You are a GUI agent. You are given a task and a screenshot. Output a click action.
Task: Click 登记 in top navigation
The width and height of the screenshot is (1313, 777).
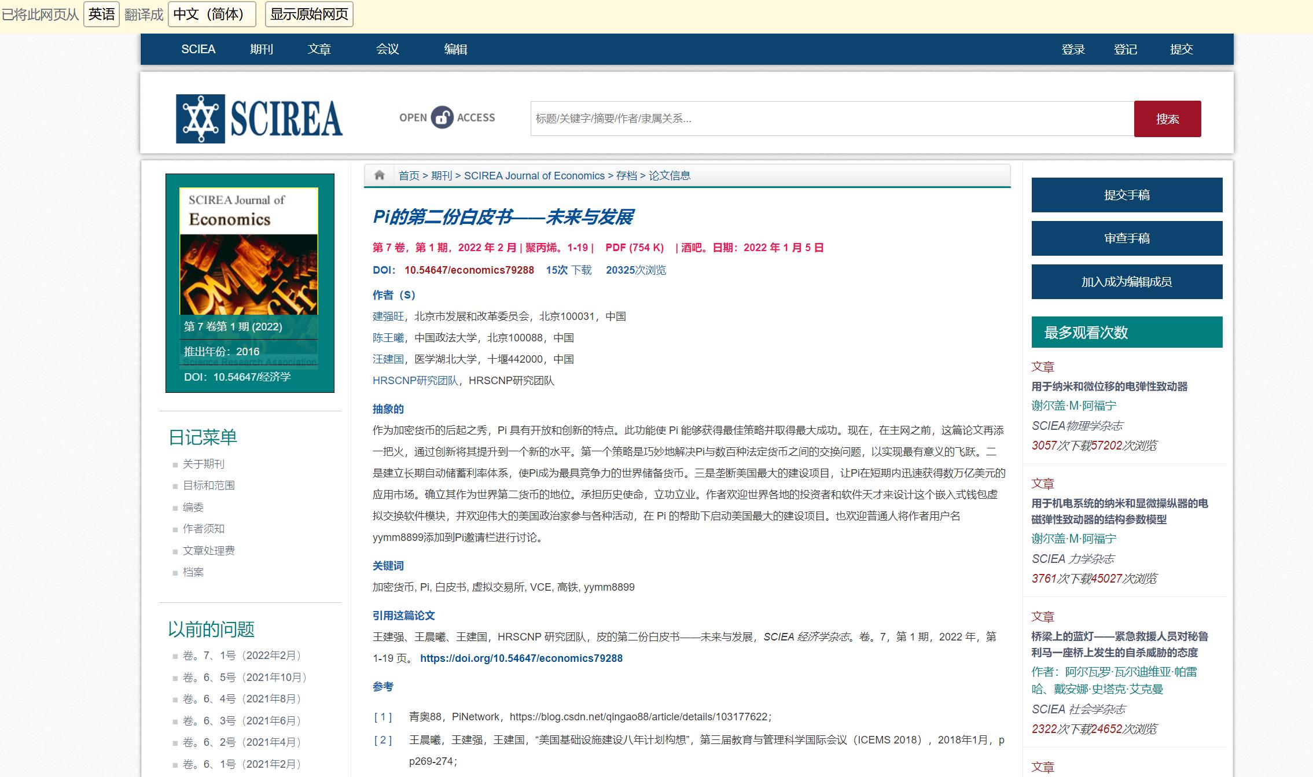[x=1126, y=49]
